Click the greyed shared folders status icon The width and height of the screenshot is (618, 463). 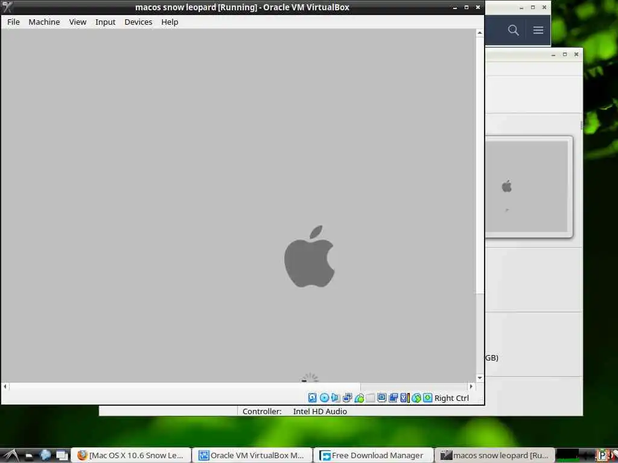click(370, 398)
